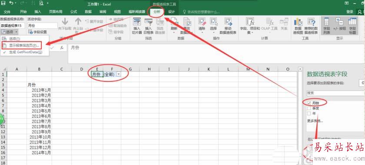Click 推荐的数据透视表 recommended PivotTables icon
The image size is (365, 165).
pos(311,22)
